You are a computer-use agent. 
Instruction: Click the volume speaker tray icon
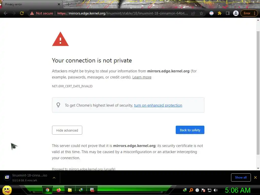point(216,190)
